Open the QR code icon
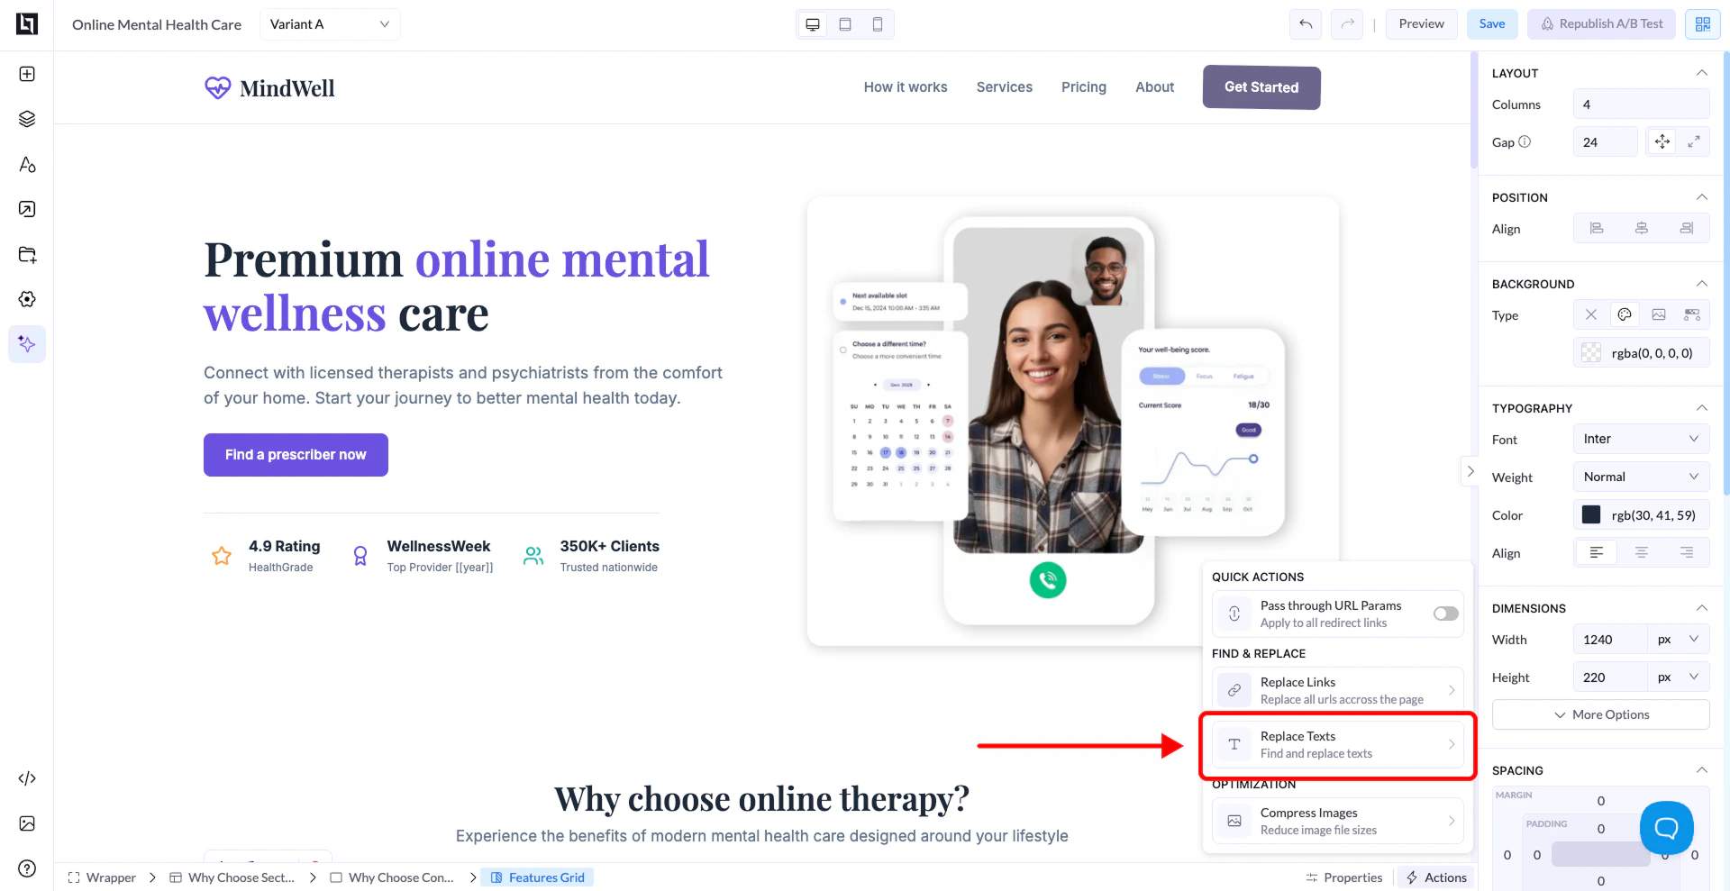Screen dimensions: 1730x891 (1702, 24)
